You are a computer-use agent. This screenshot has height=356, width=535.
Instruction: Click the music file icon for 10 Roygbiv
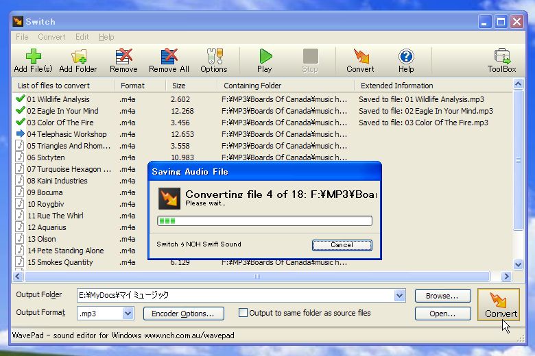point(20,204)
